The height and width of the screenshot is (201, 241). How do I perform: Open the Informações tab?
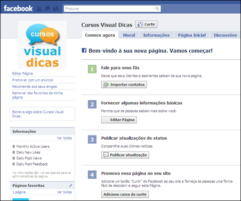click(156, 35)
